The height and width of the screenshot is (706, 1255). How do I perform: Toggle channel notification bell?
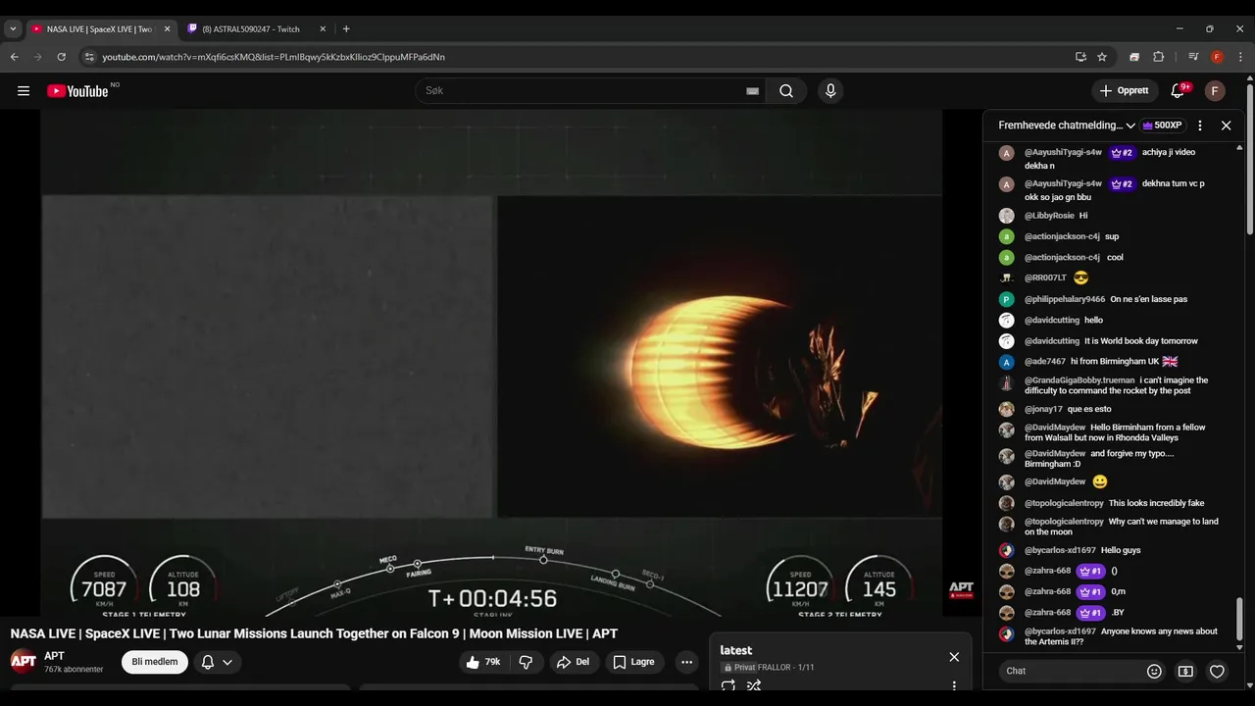point(208,662)
